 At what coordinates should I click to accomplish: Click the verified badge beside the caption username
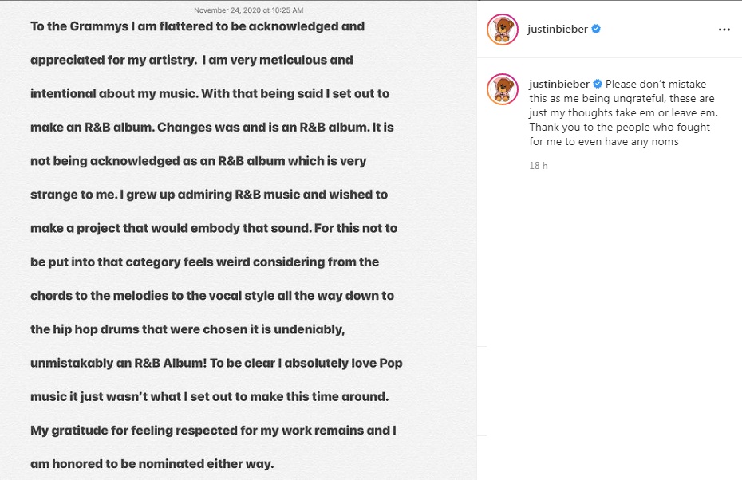(x=596, y=84)
